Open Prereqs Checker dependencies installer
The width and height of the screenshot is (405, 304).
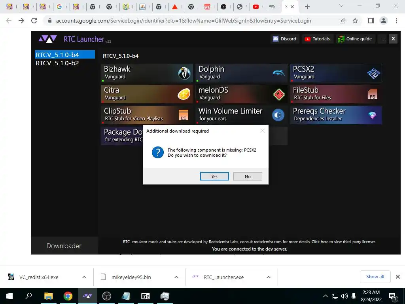tap(336, 115)
